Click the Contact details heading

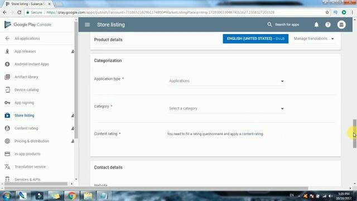click(x=108, y=167)
